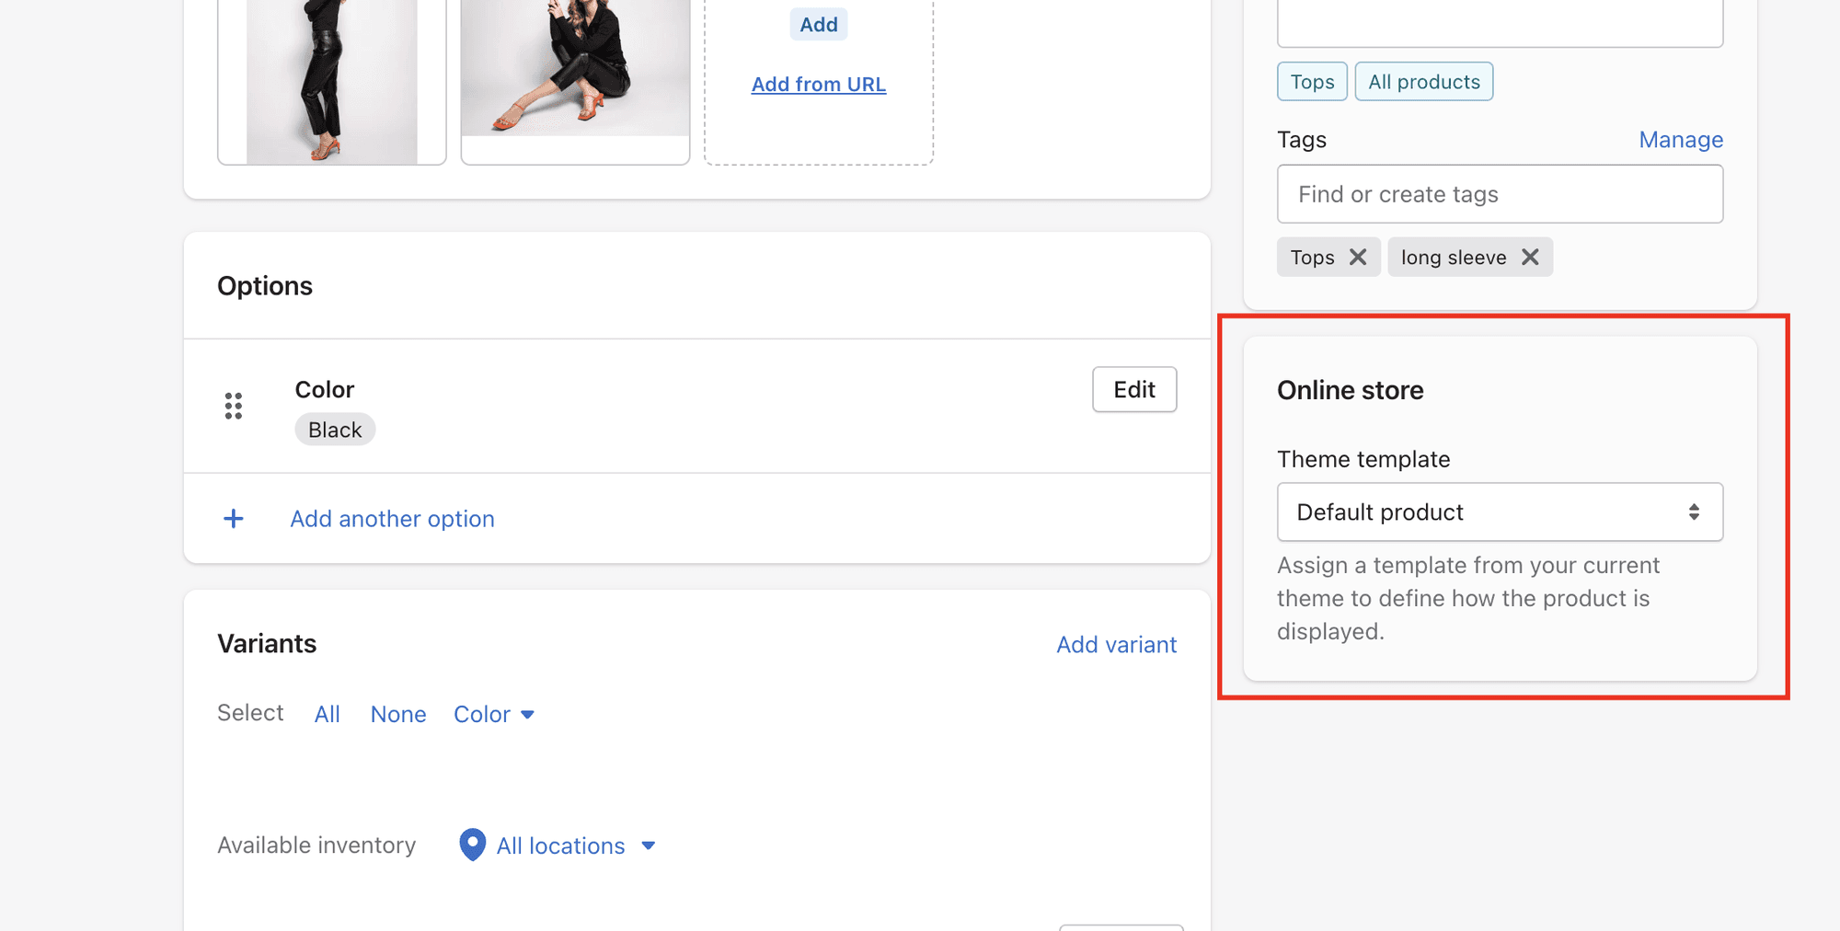Click the All products collection chip
The height and width of the screenshot is (931, 1840).
[1424, 82]
